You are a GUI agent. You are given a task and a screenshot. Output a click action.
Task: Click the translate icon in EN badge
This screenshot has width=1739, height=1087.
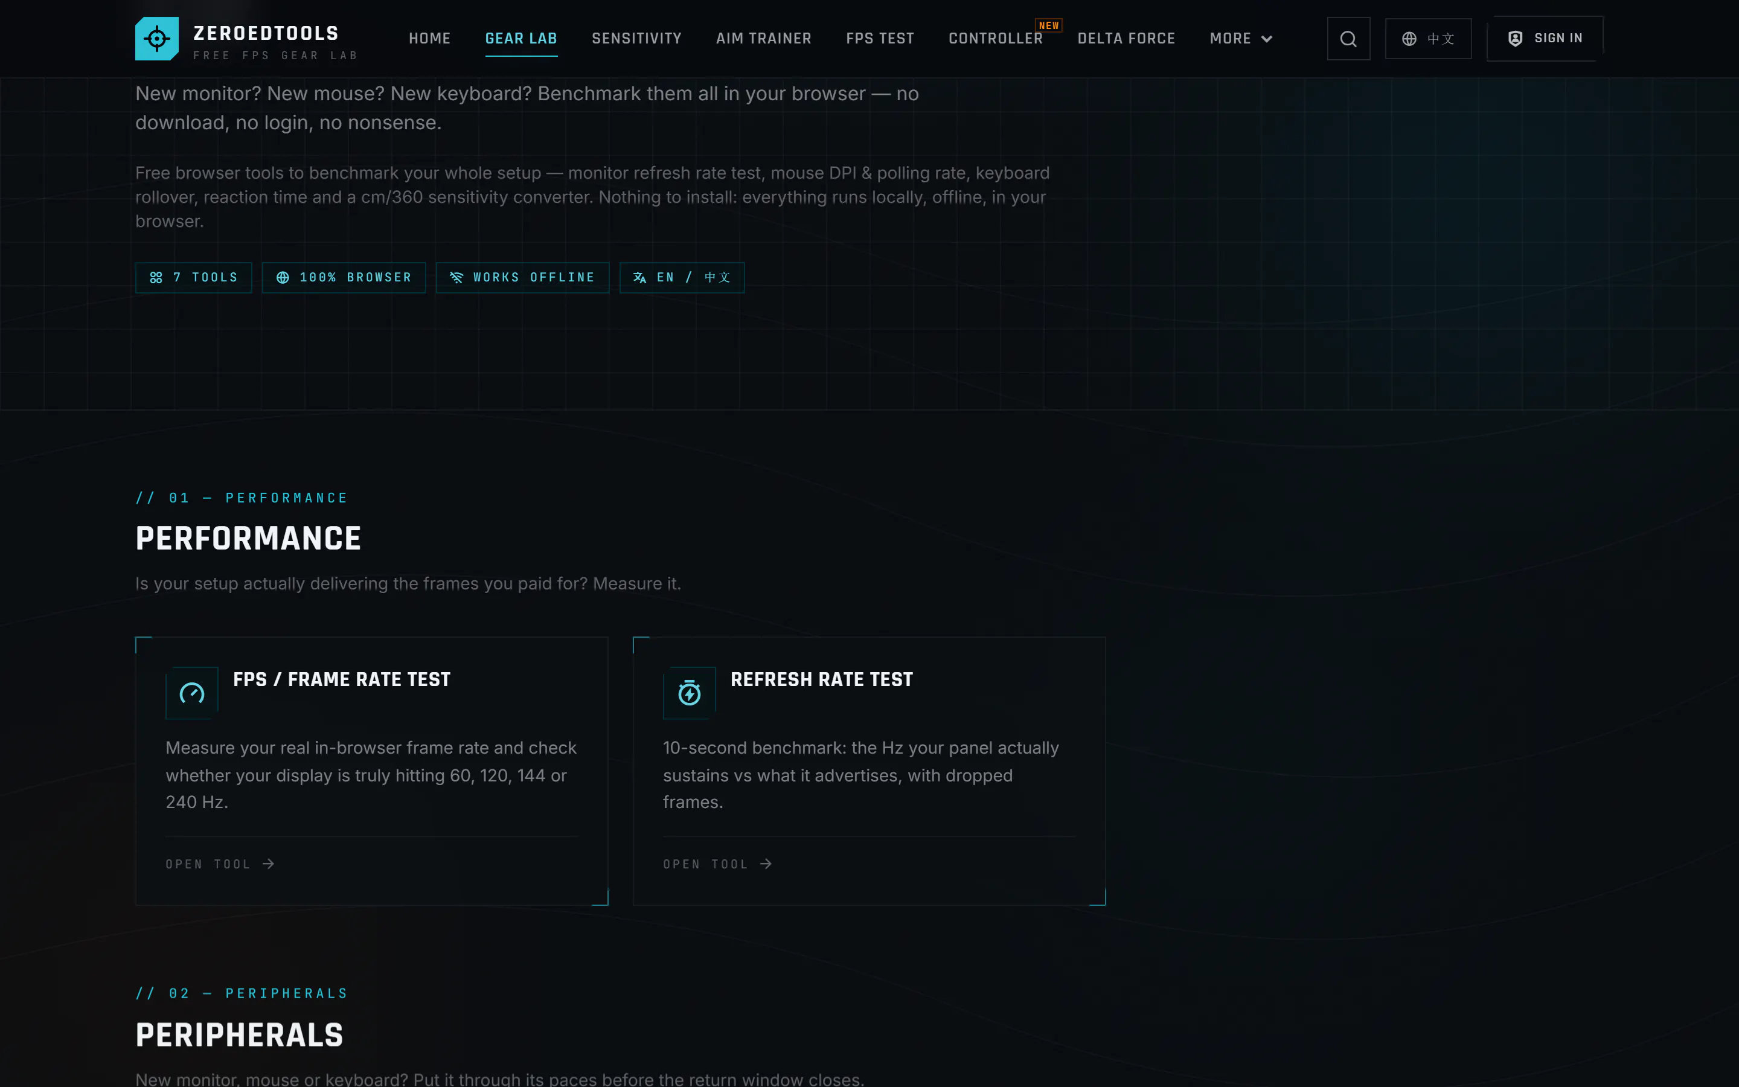click(x=639, y=278)
